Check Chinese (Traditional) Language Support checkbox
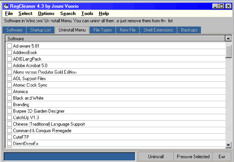Screen dimensions: 234x162 tap(9, 124)
